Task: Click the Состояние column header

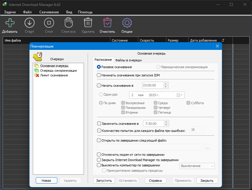Action: (x=124, y=40)
